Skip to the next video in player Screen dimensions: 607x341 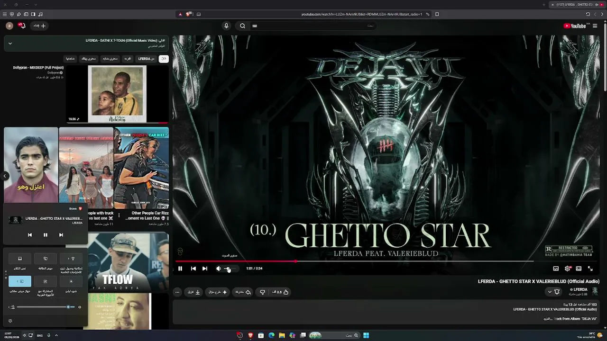205,269
